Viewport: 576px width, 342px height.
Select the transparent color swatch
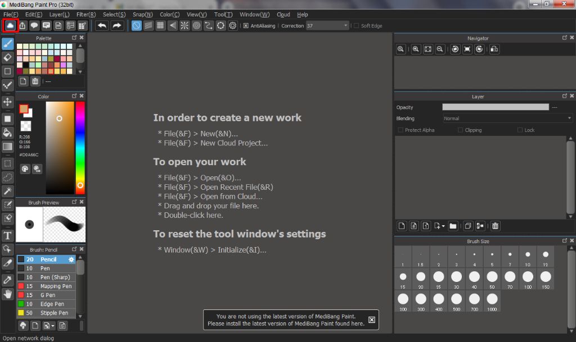tap(26, 126)
